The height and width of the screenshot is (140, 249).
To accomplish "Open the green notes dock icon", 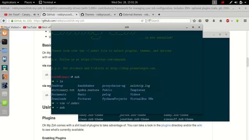I will tap(4, 103).
